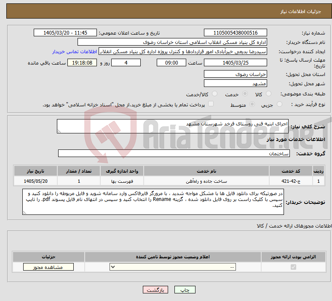Click the مشاهده مجوز button
This screenshot has width=332, height=301.
click(48, 267)
